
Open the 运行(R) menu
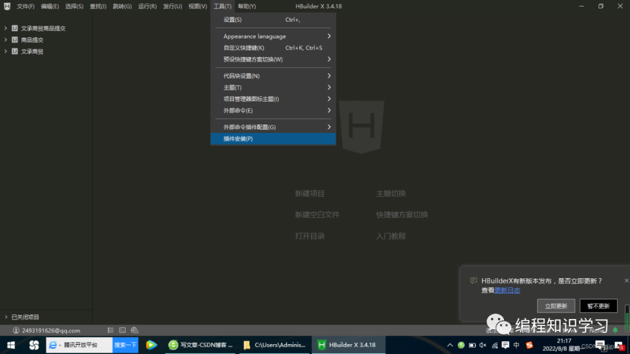(146, 6)
